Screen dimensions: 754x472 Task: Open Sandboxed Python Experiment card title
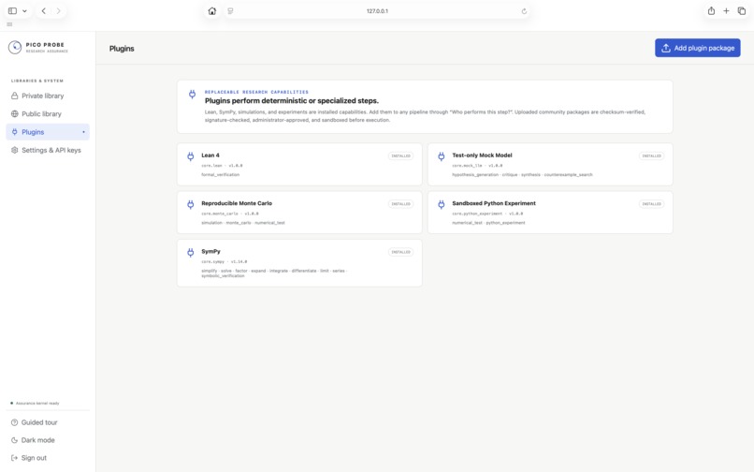[x=494, y=203]
